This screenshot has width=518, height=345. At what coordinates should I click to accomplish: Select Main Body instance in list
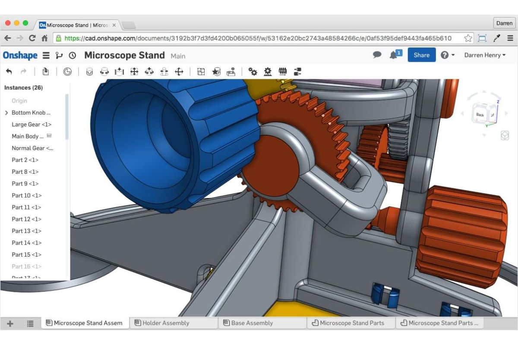click(28, 136)
